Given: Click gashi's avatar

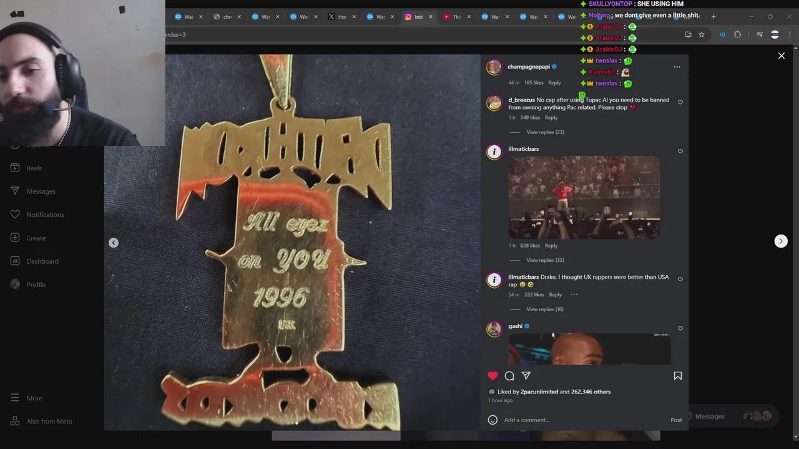Looking at the screenshot, I should pos(494,329).
